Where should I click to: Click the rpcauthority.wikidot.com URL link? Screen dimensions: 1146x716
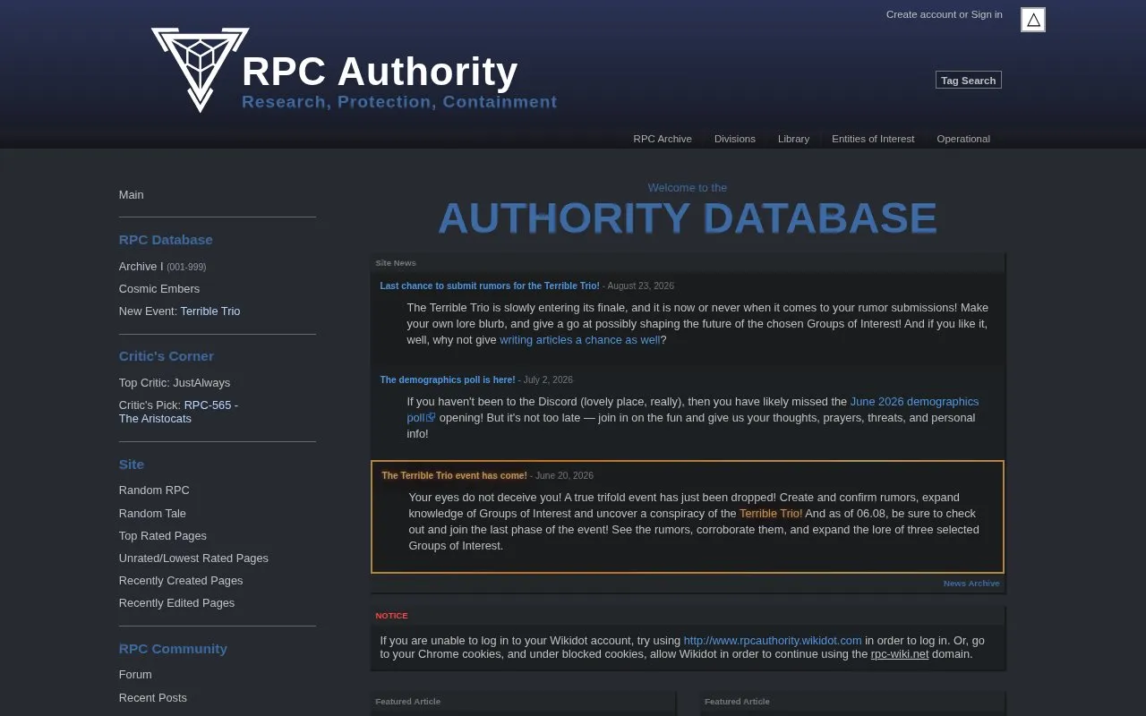[773, 640]
